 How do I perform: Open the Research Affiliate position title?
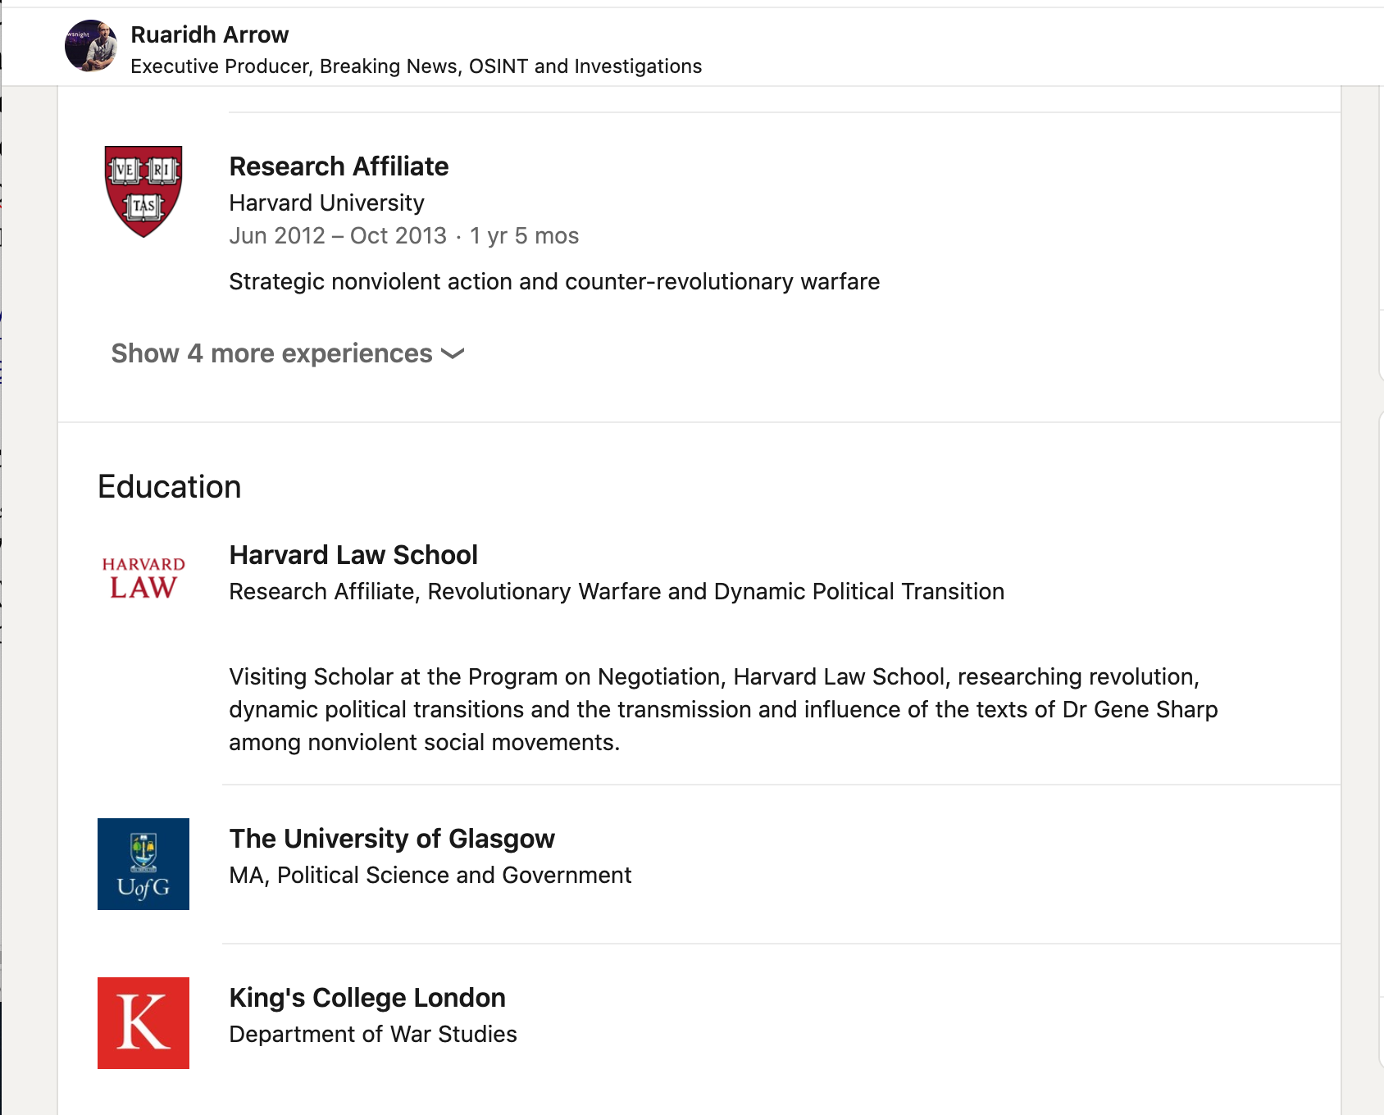click(x=339, y=166)
